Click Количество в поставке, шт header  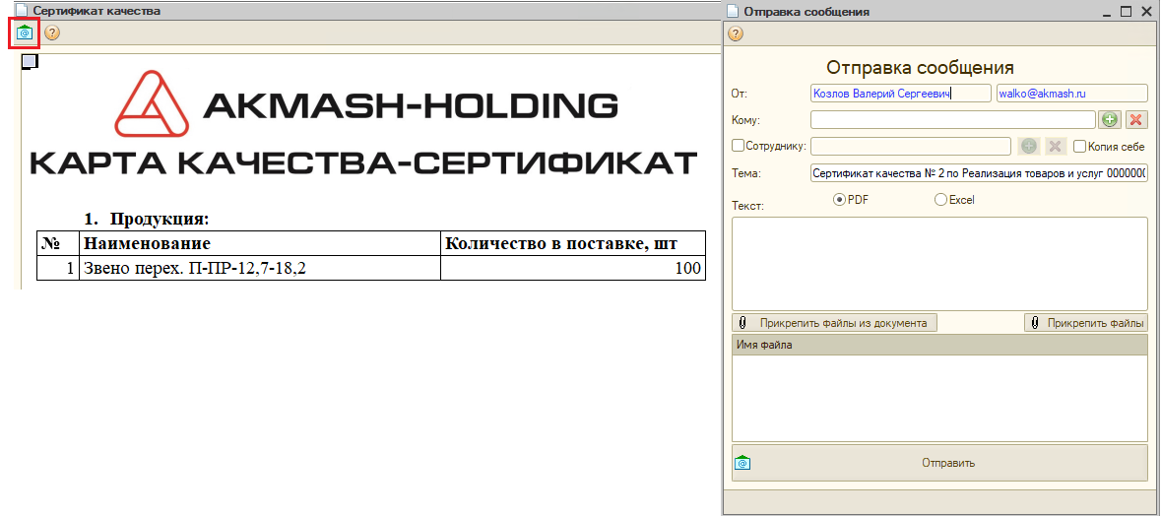coord(573,243)
